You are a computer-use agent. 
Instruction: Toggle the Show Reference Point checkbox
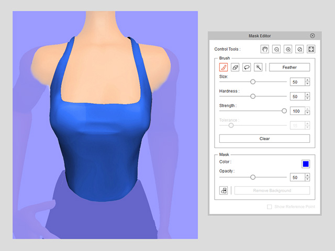point(270,207)
